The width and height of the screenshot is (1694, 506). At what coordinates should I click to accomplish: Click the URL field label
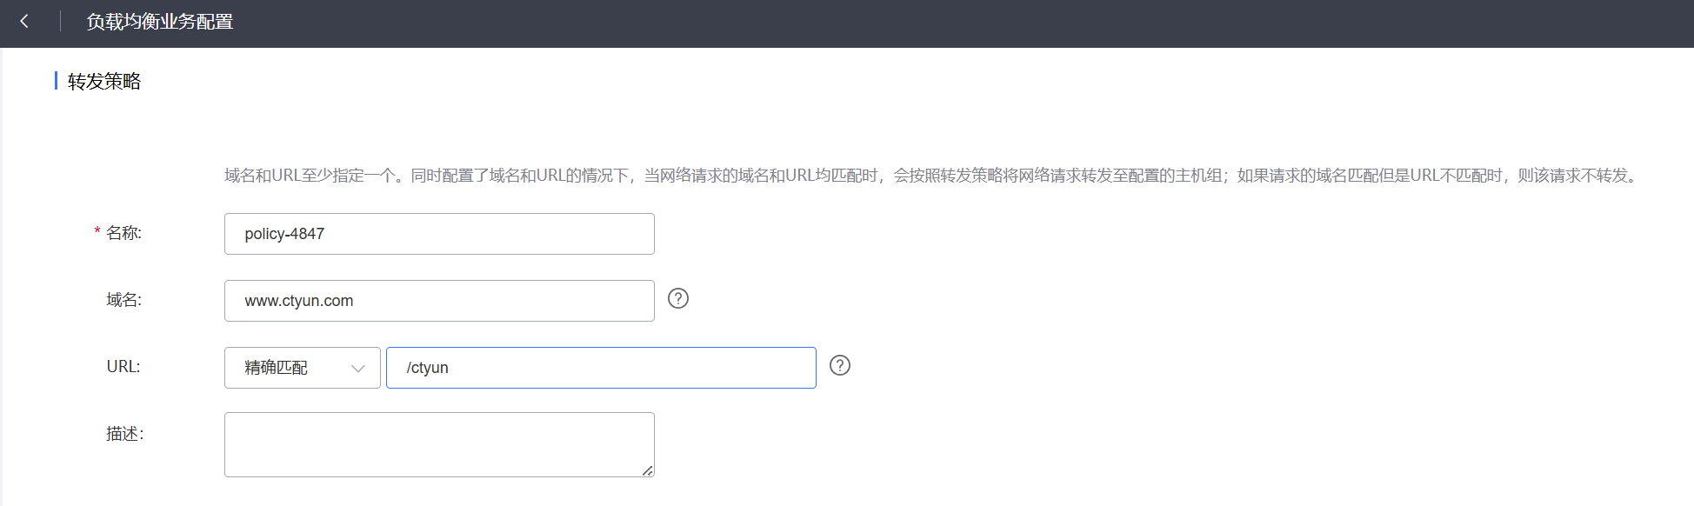pos(123,367)
